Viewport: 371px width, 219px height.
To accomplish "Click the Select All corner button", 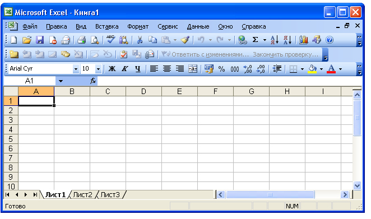I will coord(11,91).
